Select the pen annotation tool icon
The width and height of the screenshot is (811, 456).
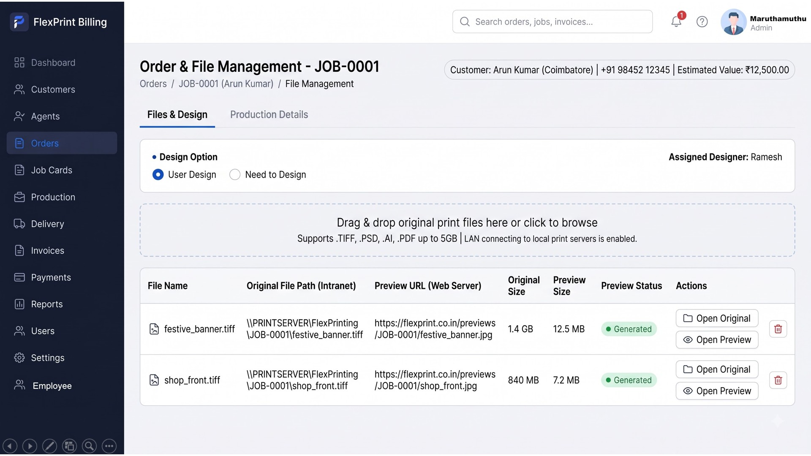tap(49, 446)
